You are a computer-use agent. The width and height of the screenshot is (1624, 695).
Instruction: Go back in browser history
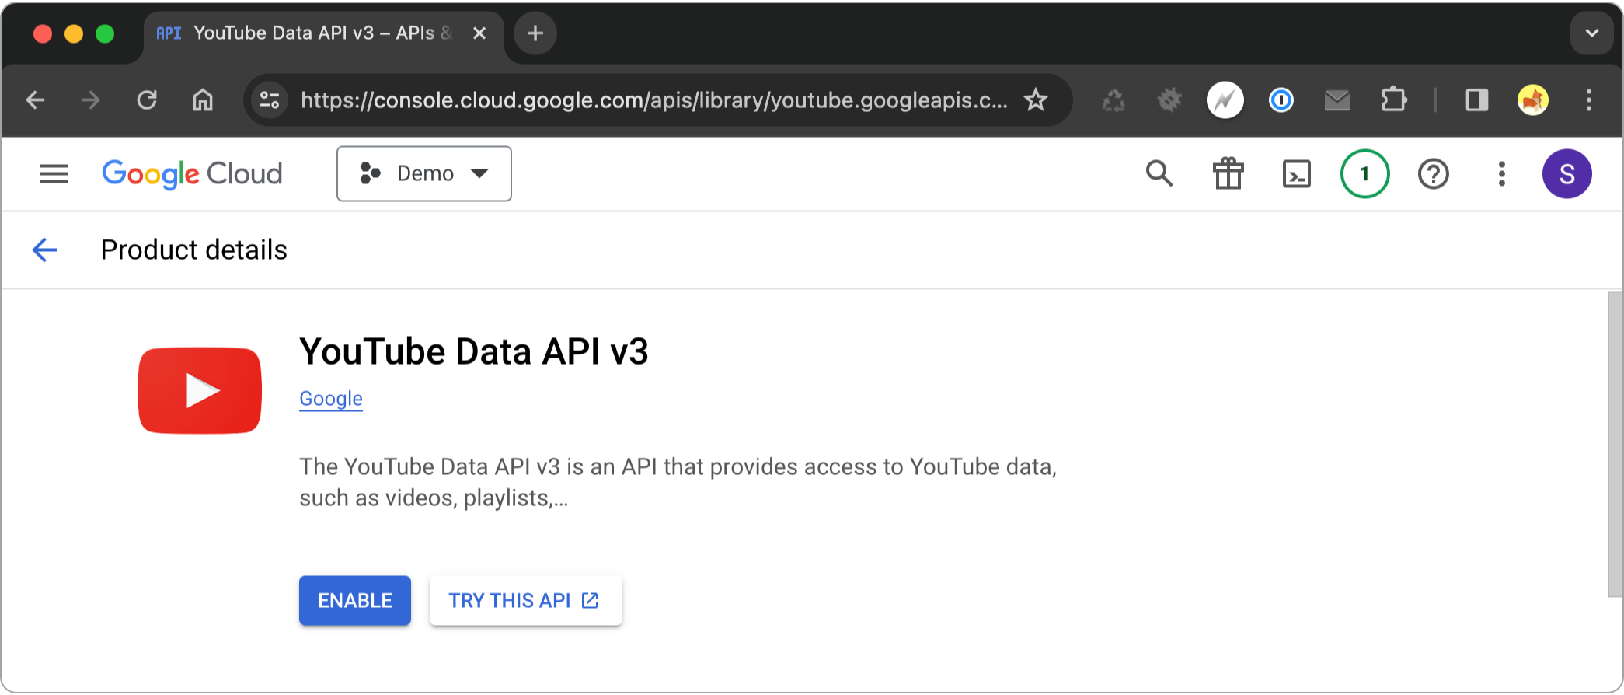[35, 100]
